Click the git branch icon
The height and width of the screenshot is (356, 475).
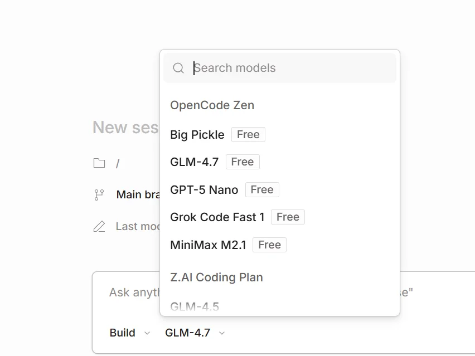coord(99,194)
